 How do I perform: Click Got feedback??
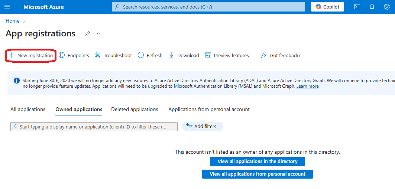tap(281, 55)
